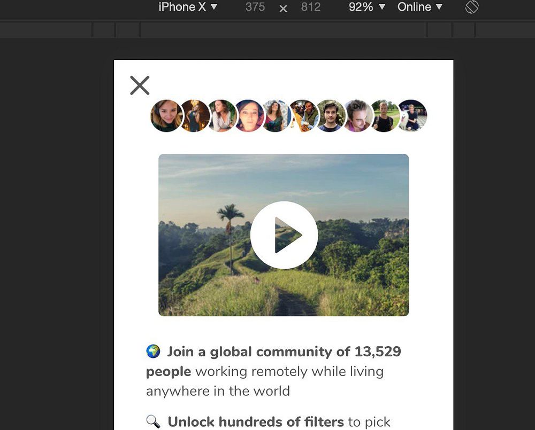Click 'anywhere in the world' text

pos(218,391)
